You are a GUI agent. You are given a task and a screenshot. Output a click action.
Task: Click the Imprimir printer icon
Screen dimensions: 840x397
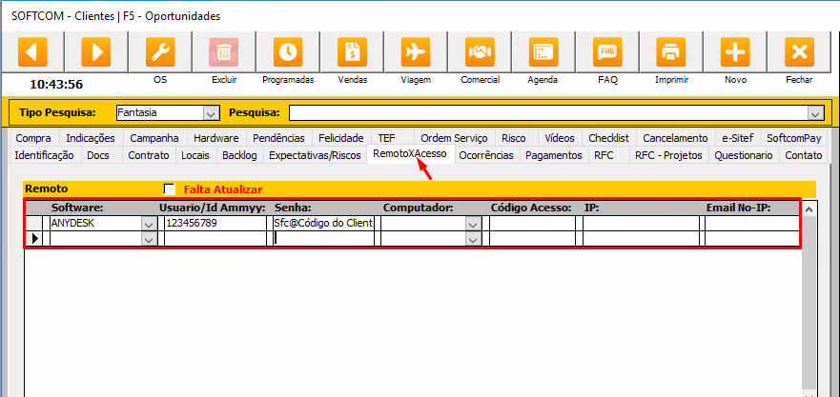pyautogui.click(x=671, y=51)
